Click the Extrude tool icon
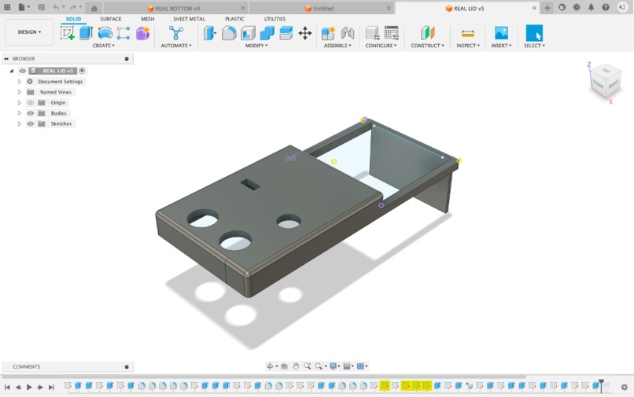The height and width of the screenshot is (397, 634). [86, 33]
